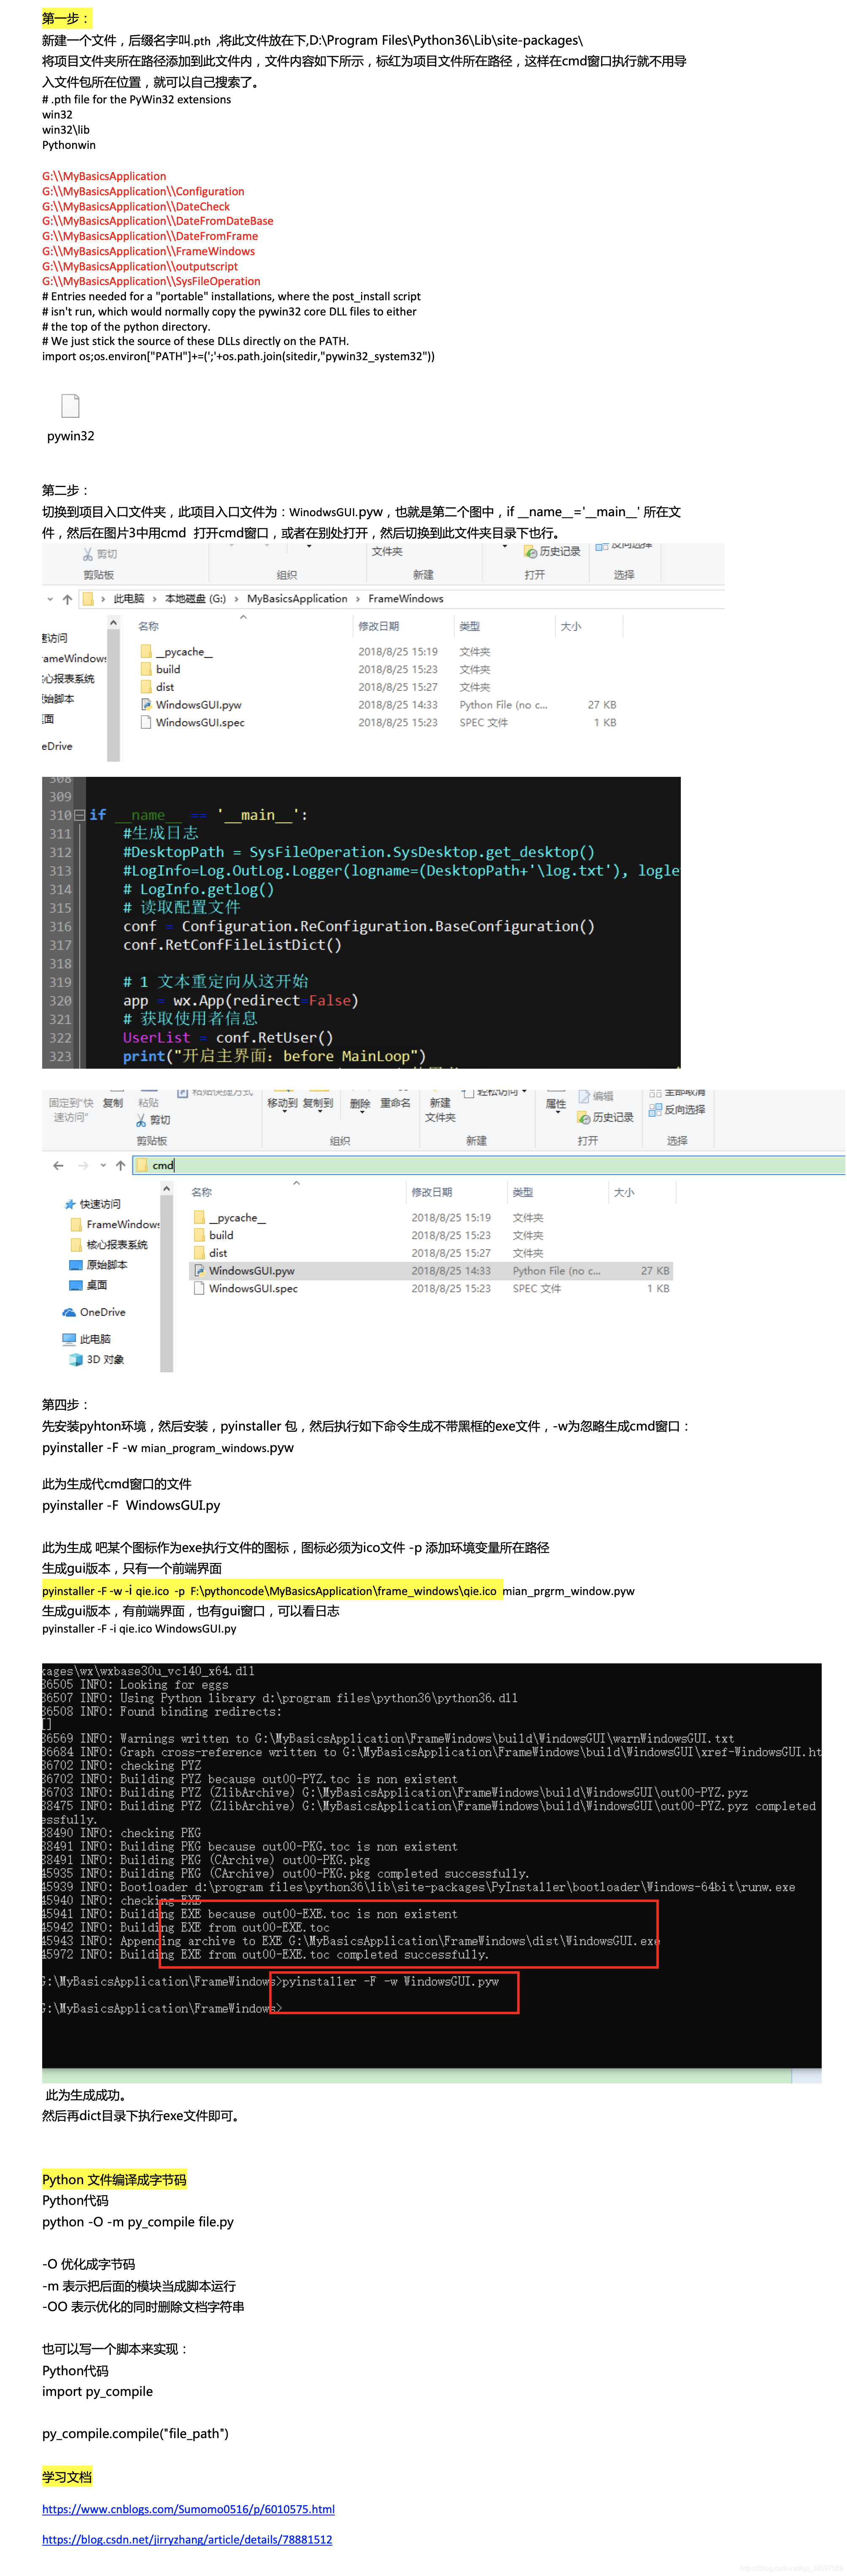
Task: Click 粘贴 in the lower Explorer ribbon
Action: pos(148,1103)
